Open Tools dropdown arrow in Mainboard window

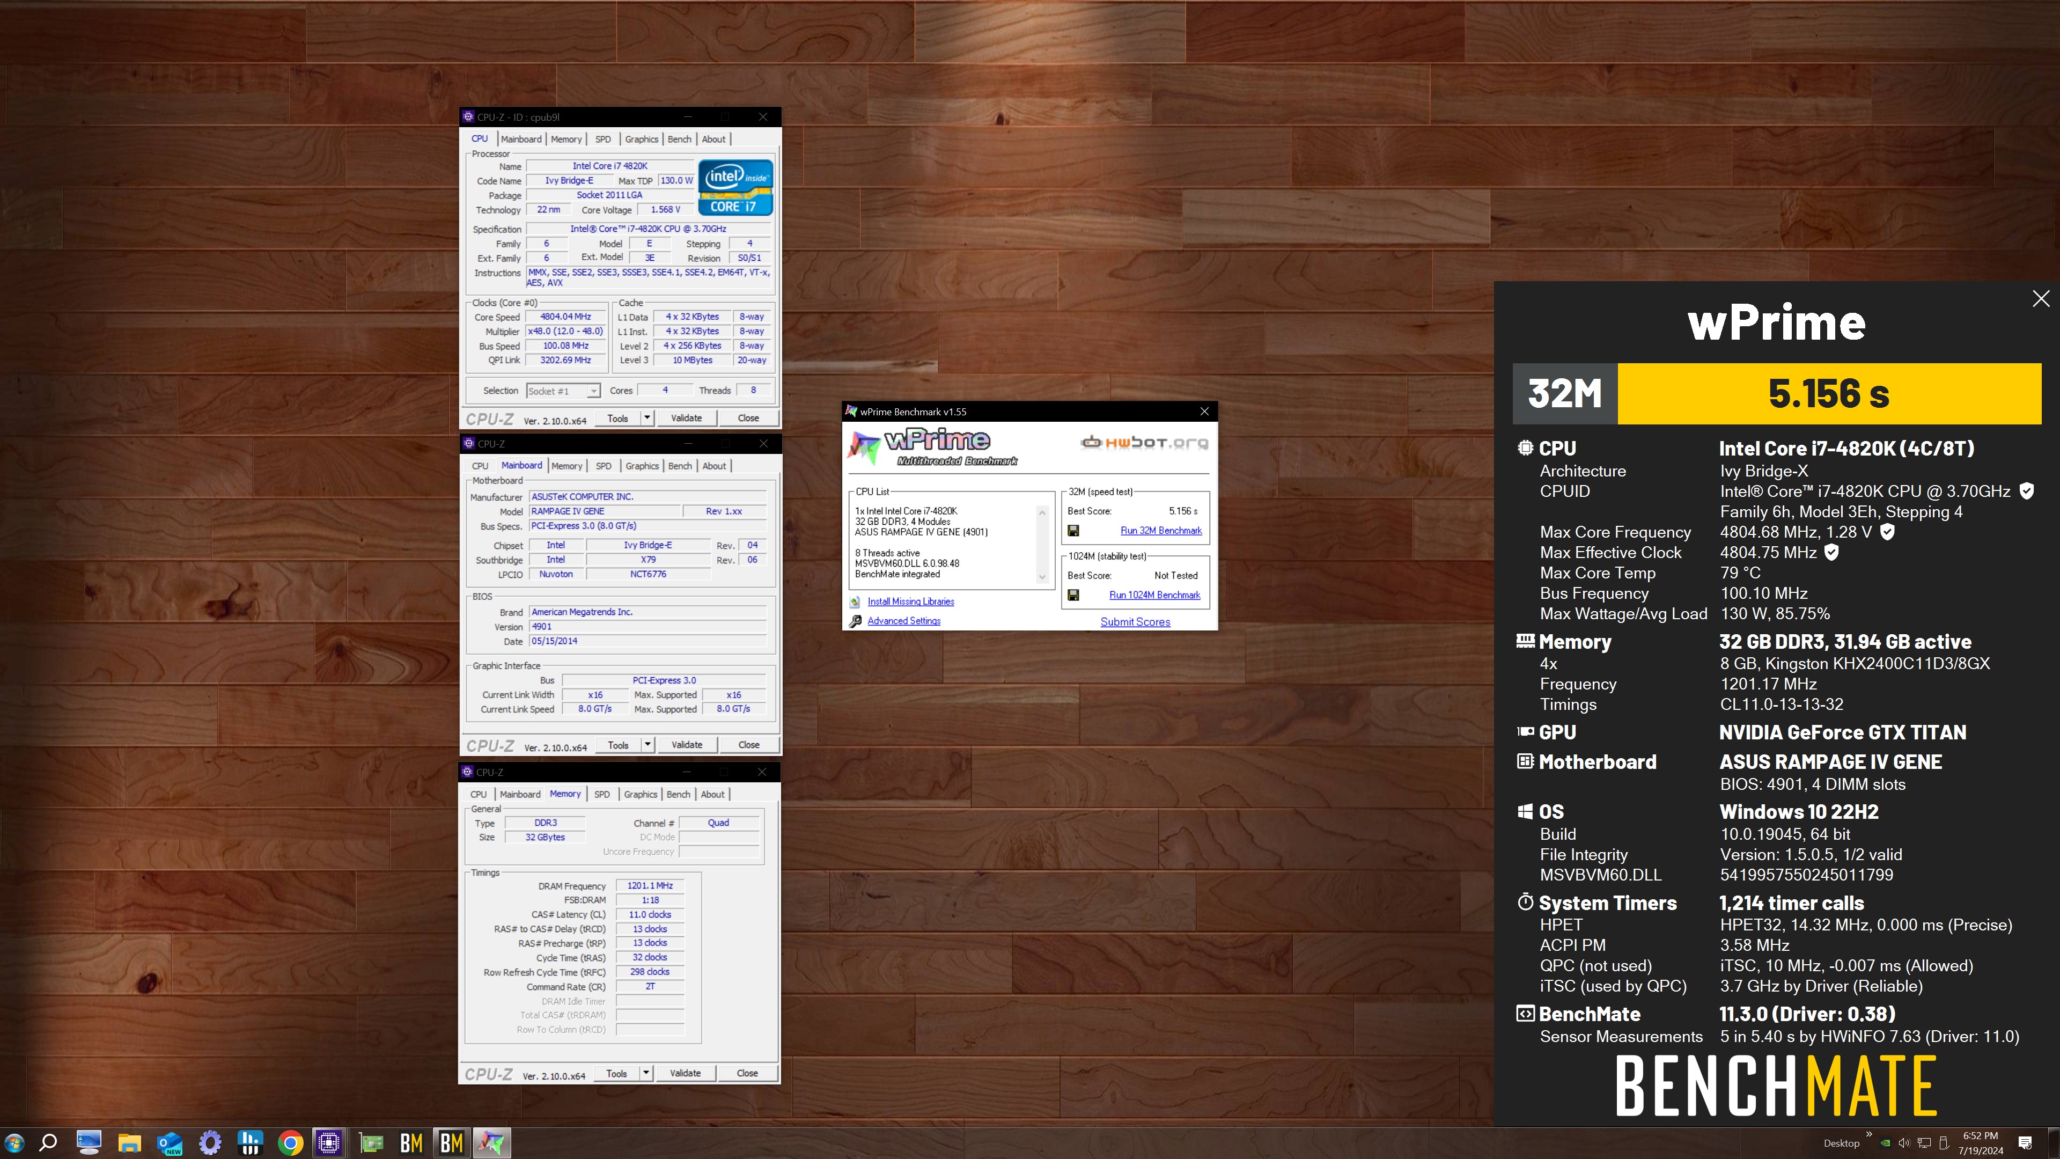point(648,745)
